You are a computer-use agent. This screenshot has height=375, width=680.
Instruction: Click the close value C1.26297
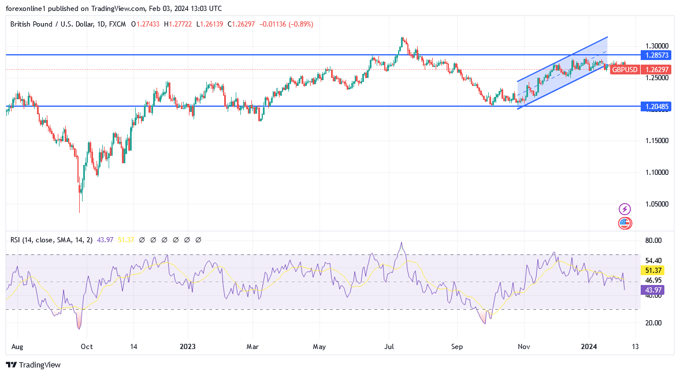coord(241,24)
